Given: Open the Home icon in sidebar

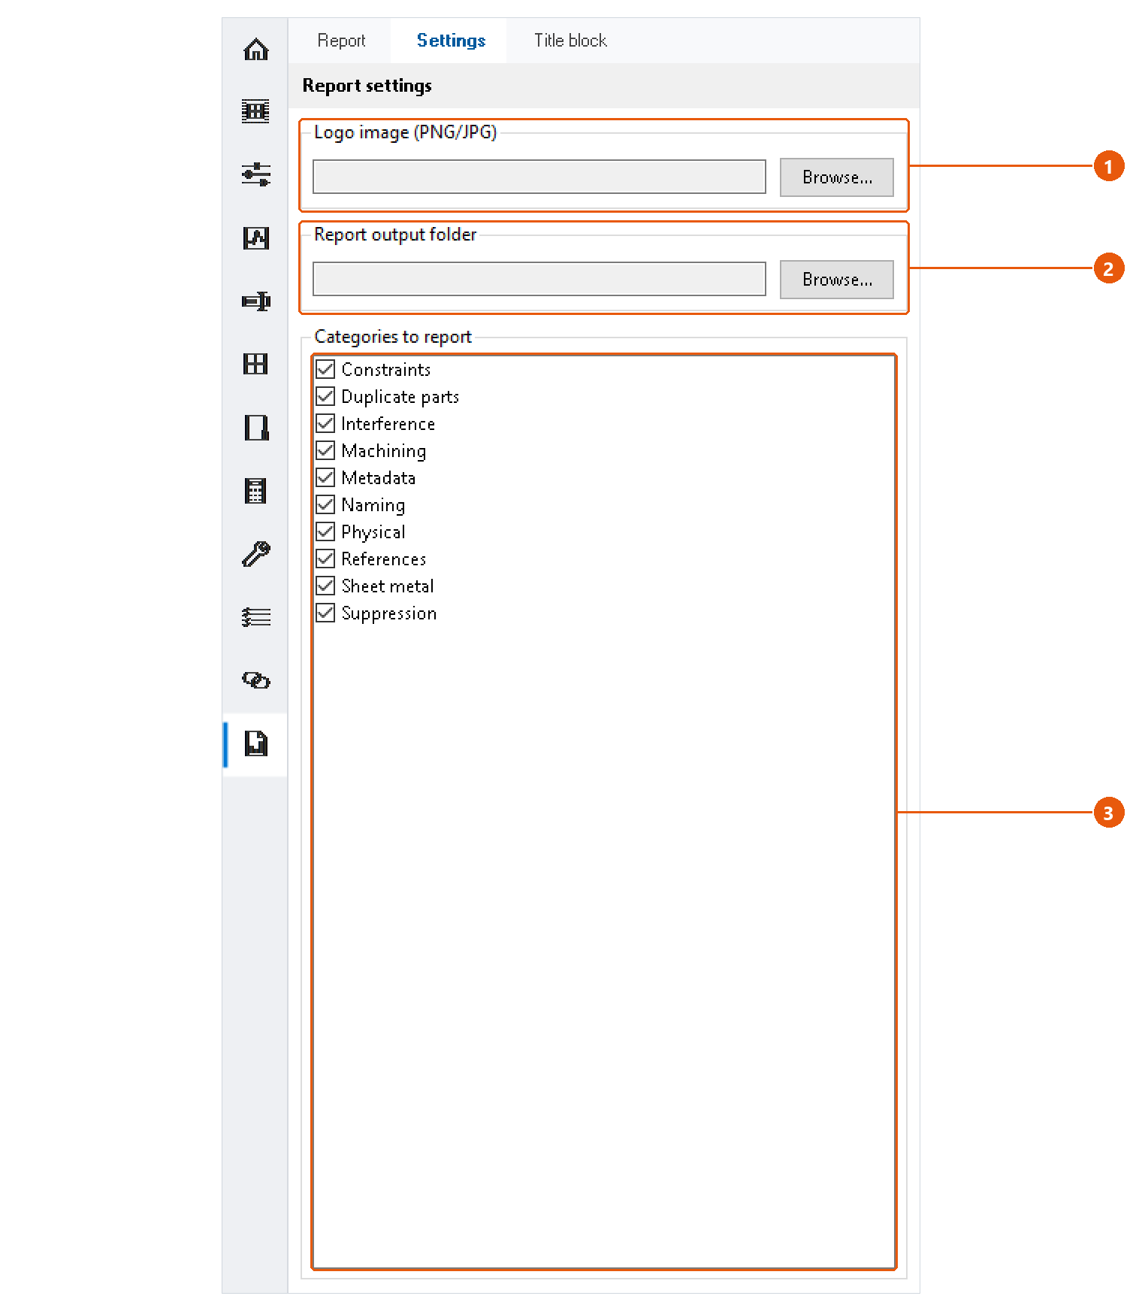Looking at the screenshot, I should tap(255, 49).
